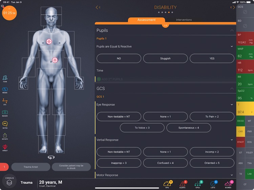Jump to the first page dot
This screenshot has width=254, height=190.
[x=159, y=12]
